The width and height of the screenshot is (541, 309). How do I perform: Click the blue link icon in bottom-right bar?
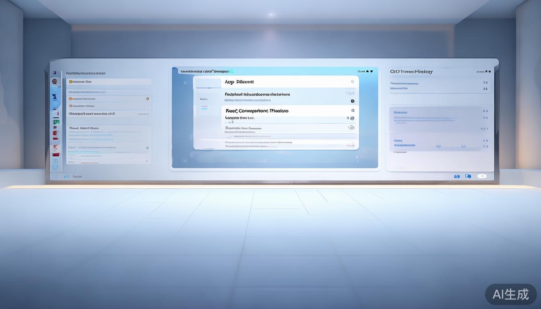point(456,176)
